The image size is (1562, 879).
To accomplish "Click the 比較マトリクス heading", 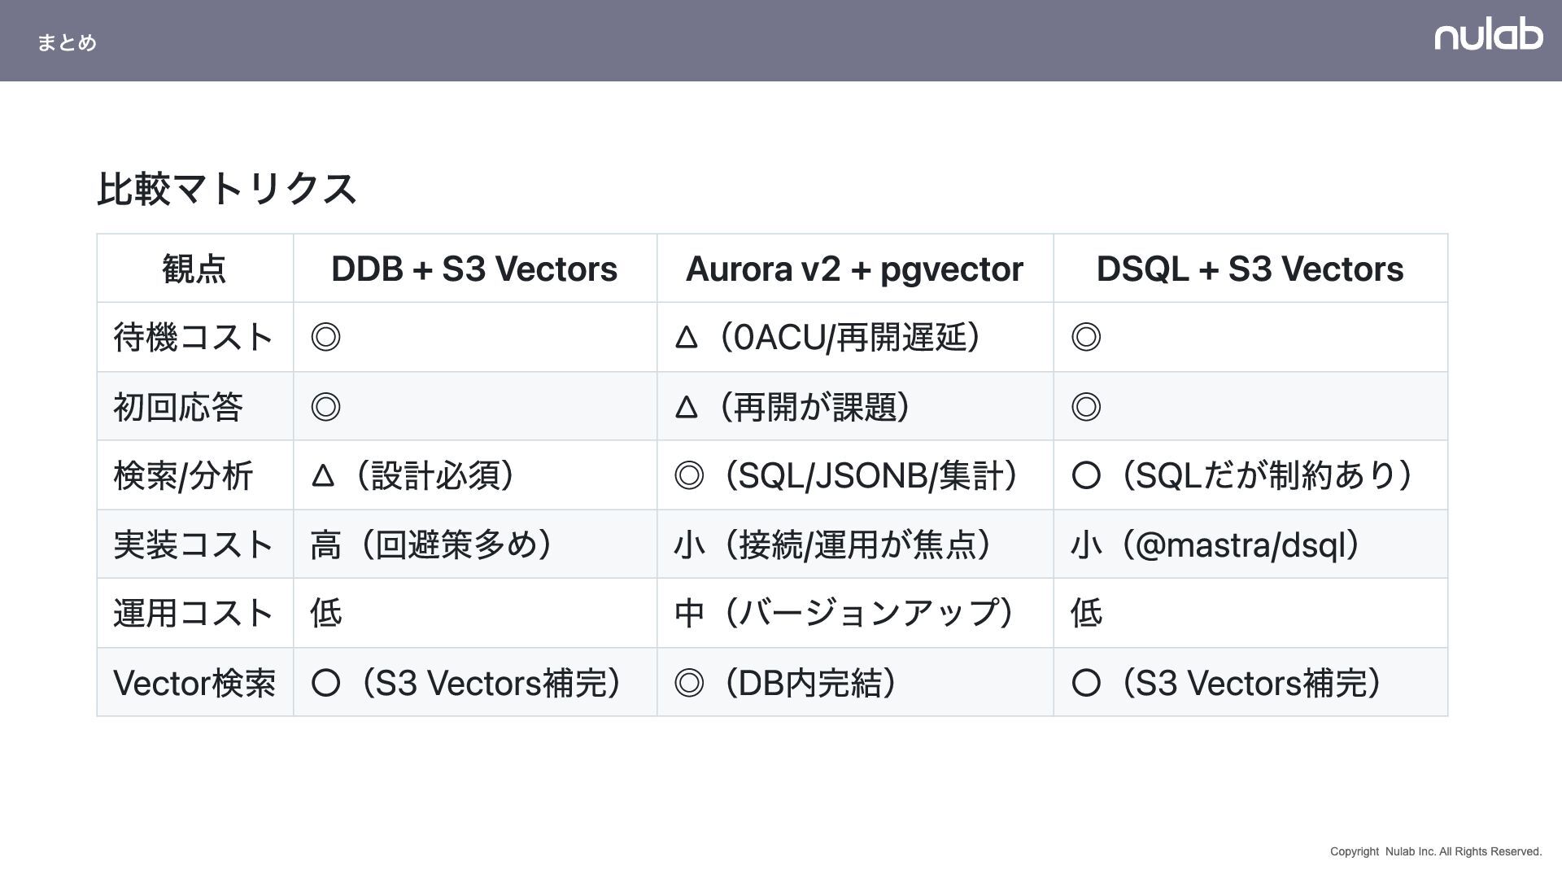I will tap(227, 189).
